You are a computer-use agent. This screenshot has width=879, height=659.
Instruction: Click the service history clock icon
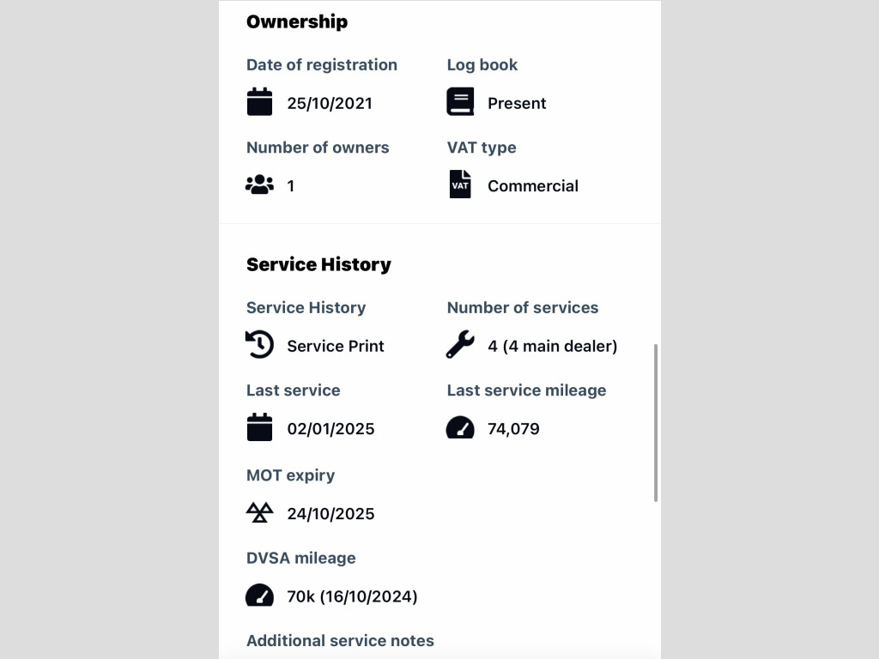tap(259, 344)
